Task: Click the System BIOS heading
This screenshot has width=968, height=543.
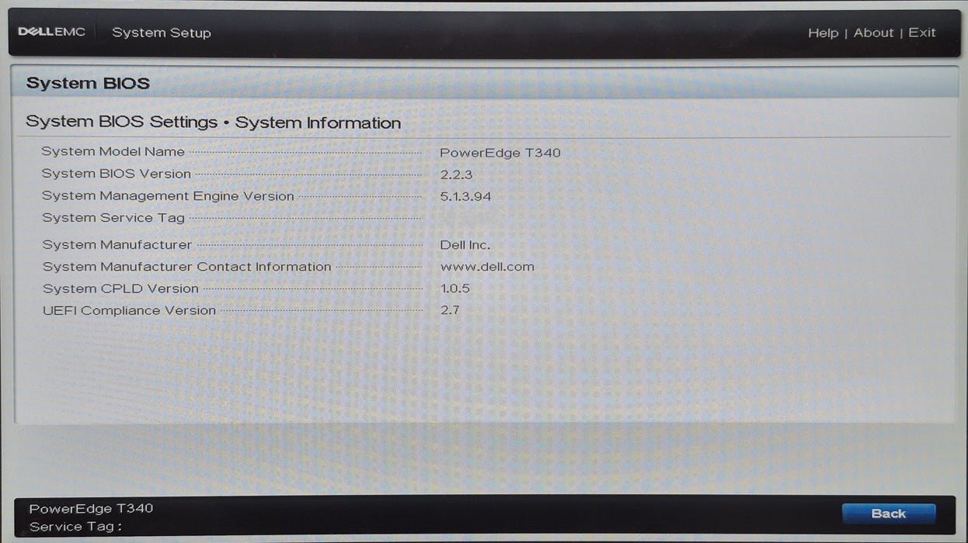Action: pos(88,82)
